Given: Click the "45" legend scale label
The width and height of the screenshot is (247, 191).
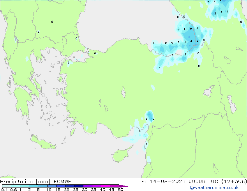Looking at the screenshot, I should point(111,189).
